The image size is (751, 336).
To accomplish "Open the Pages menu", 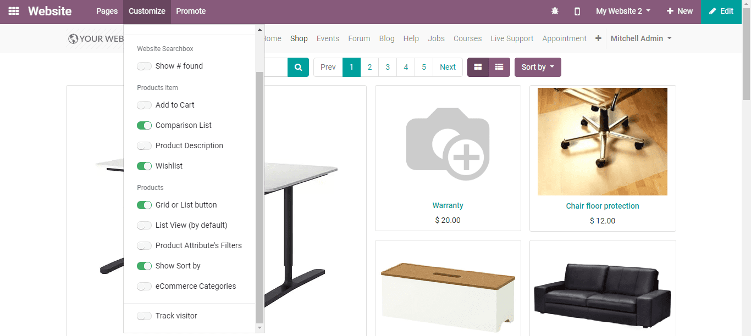I will click(107, 11).
